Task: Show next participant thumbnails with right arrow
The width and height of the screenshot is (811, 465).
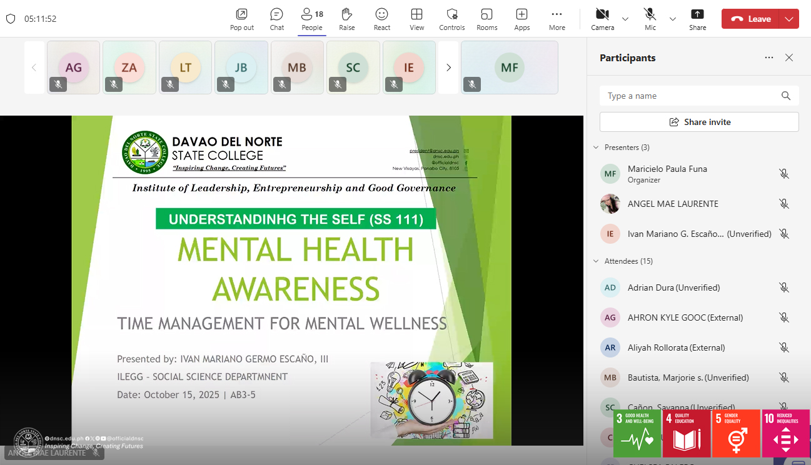Action: [448, 67]
